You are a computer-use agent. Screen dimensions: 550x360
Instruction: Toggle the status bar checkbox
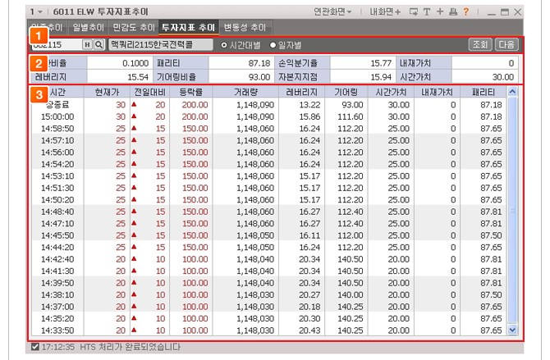(x=35, y=347)
